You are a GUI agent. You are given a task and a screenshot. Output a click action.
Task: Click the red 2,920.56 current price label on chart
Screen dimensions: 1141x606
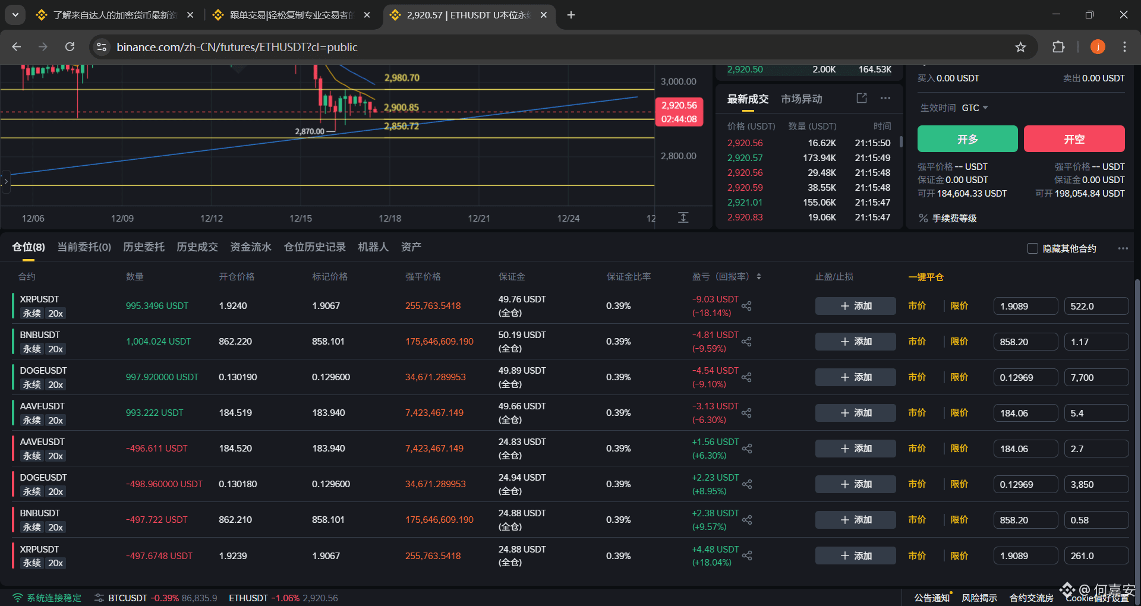point(679,112)
